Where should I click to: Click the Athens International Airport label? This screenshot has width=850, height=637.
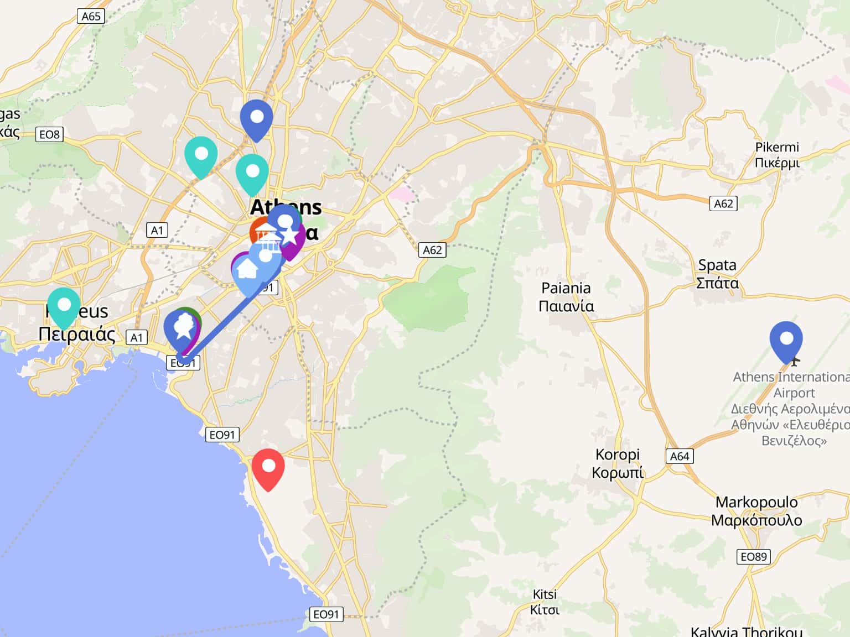[791, 409]
